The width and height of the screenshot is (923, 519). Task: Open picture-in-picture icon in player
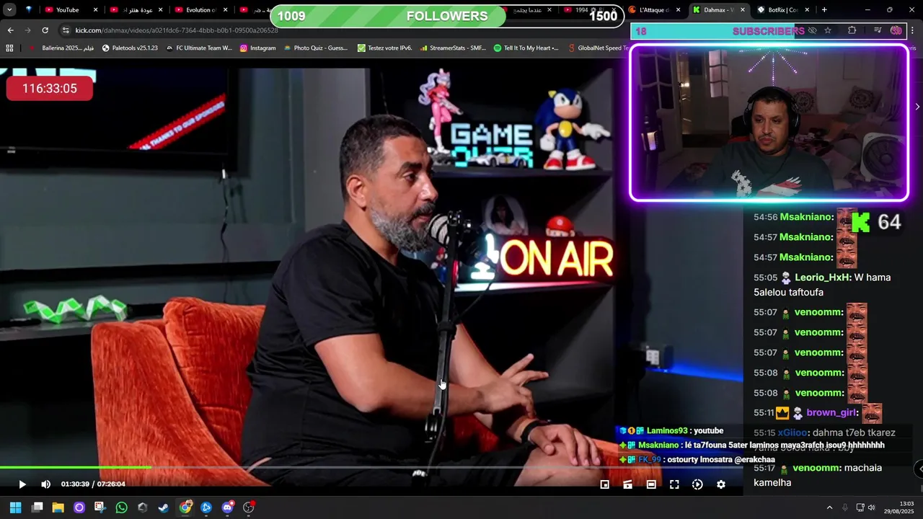tap(605, 484)
